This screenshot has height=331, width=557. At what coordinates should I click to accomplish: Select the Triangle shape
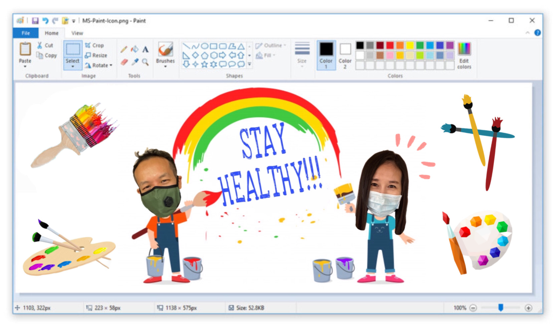point(241,46)
